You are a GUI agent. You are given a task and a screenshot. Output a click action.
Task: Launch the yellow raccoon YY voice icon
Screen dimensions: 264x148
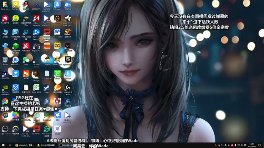[57, 47]
